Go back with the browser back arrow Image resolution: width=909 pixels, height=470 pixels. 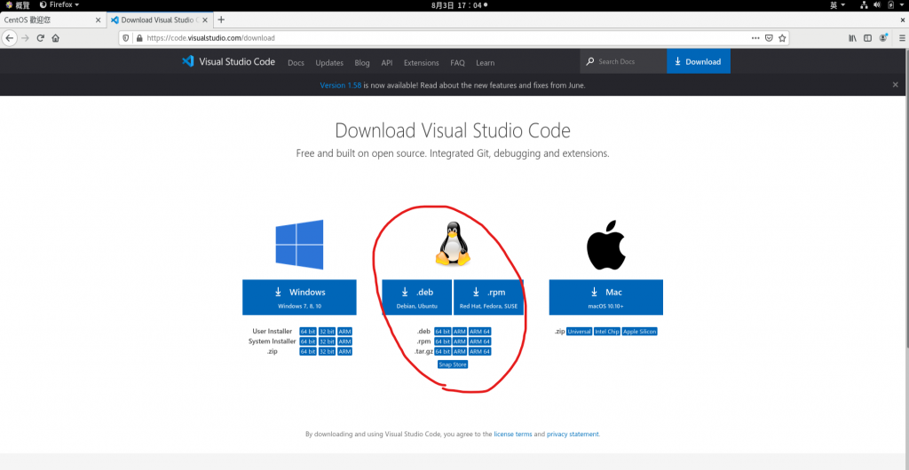pos(9,38)
